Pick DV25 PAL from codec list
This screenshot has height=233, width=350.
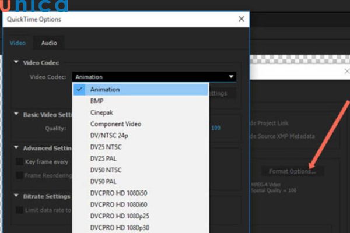click(x=141, y=158)
